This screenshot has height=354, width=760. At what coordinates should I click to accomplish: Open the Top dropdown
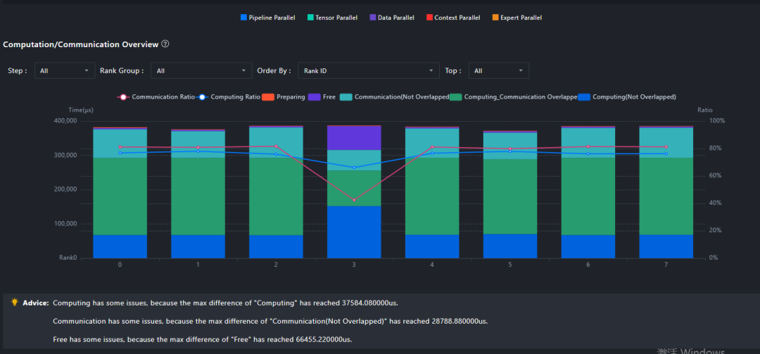[x=499, y=71]
